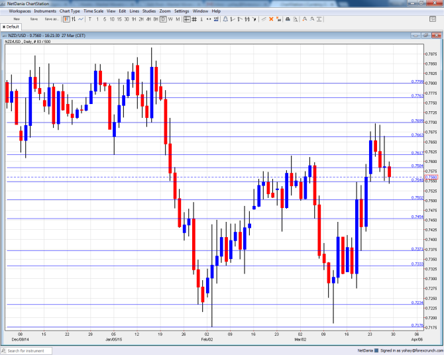The width and height of the screenshot is (444, 355).
Task: Set time scale to 4H
Action: pyautogui.click(x=148, y=19)
